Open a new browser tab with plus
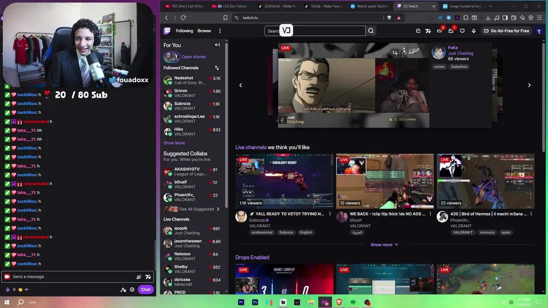This screenshot has height=308, width=548. click(x=490, y=6)
